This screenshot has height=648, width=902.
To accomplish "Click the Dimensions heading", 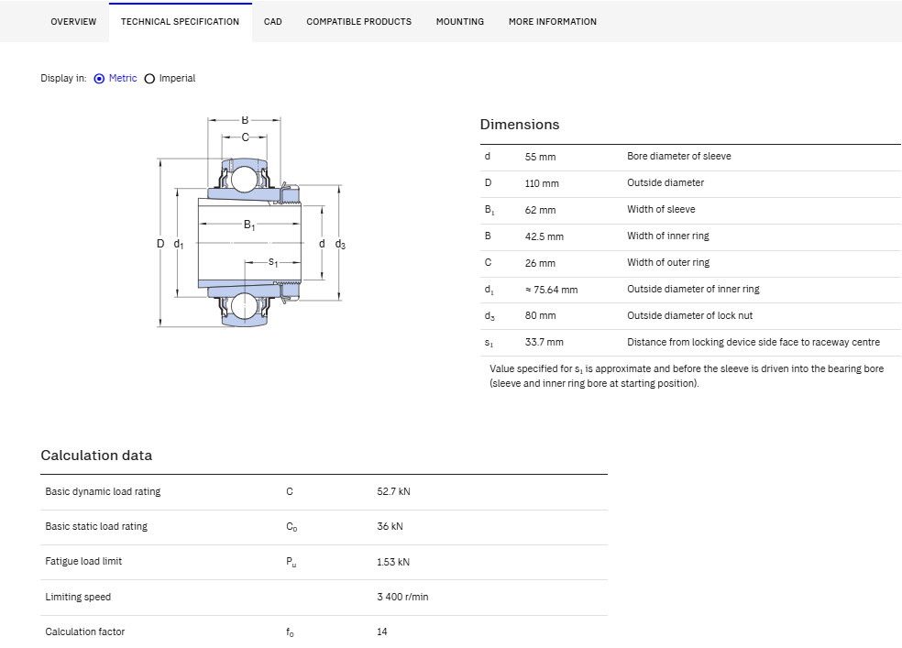I will click(520, 125).
